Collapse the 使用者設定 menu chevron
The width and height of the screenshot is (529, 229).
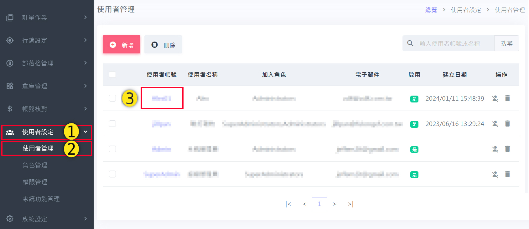coord(86,132)
